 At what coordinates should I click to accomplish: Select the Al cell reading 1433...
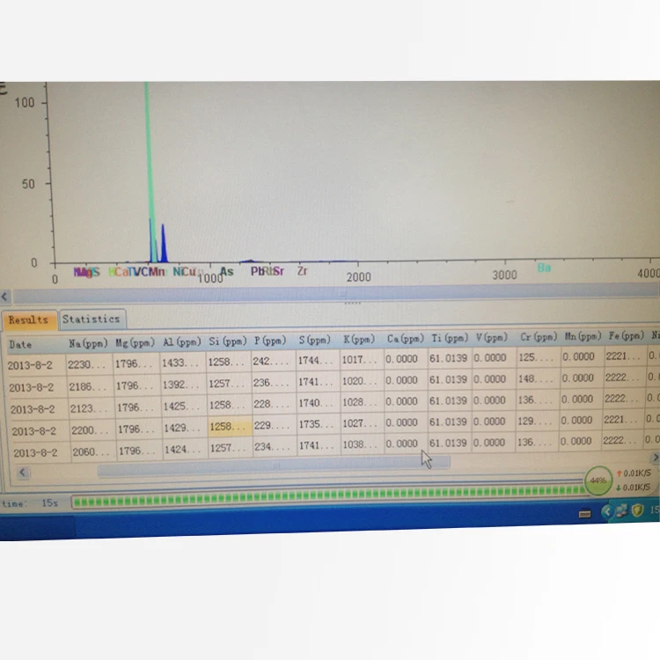pyautogui.click(x=183, y=363)
